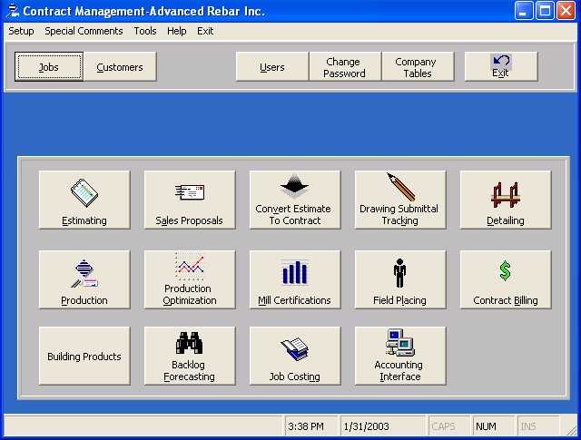Click Convert Estimate To Contract arrow icon
581x440 pixels.
(x=294, y=185)
